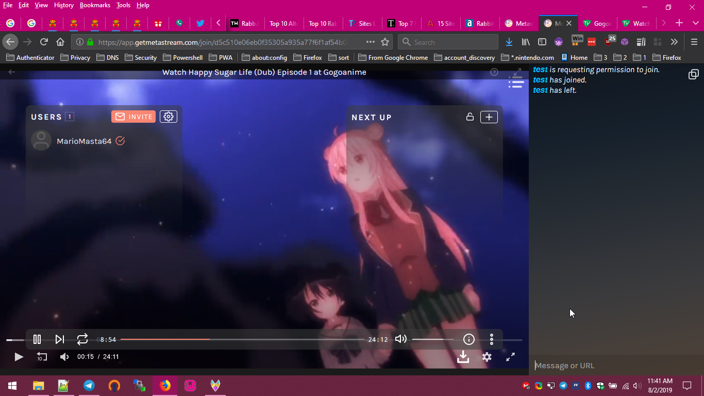The image size is (704, 396).
Task: Open File Explorer from the taskbar
Action: 38,386
